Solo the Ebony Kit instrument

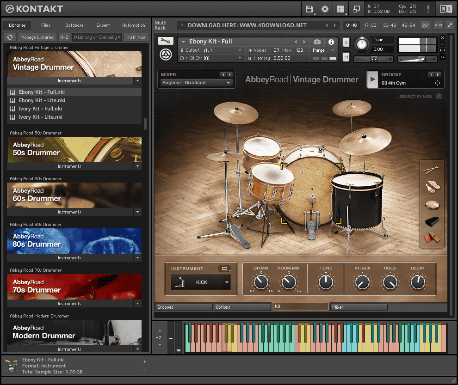(346, 42)
